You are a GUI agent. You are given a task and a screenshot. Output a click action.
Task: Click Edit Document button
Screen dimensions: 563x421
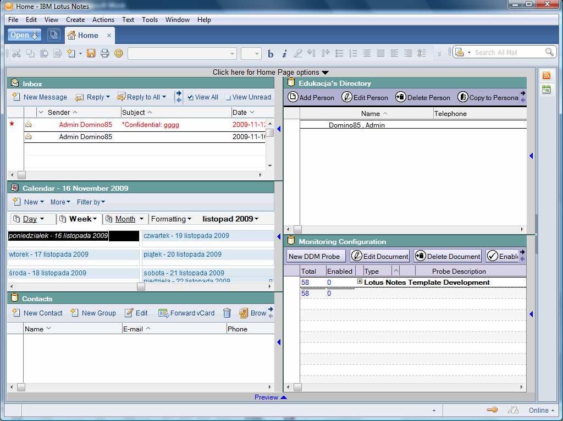tap(380, 256)
